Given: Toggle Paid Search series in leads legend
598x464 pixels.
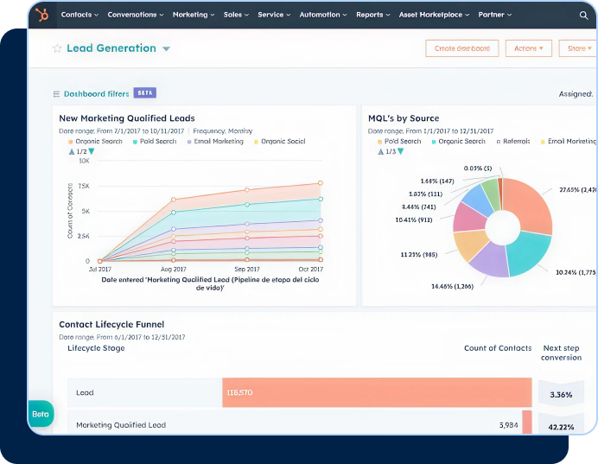Looking at the screenshot, I should click(x=155, y=142).
